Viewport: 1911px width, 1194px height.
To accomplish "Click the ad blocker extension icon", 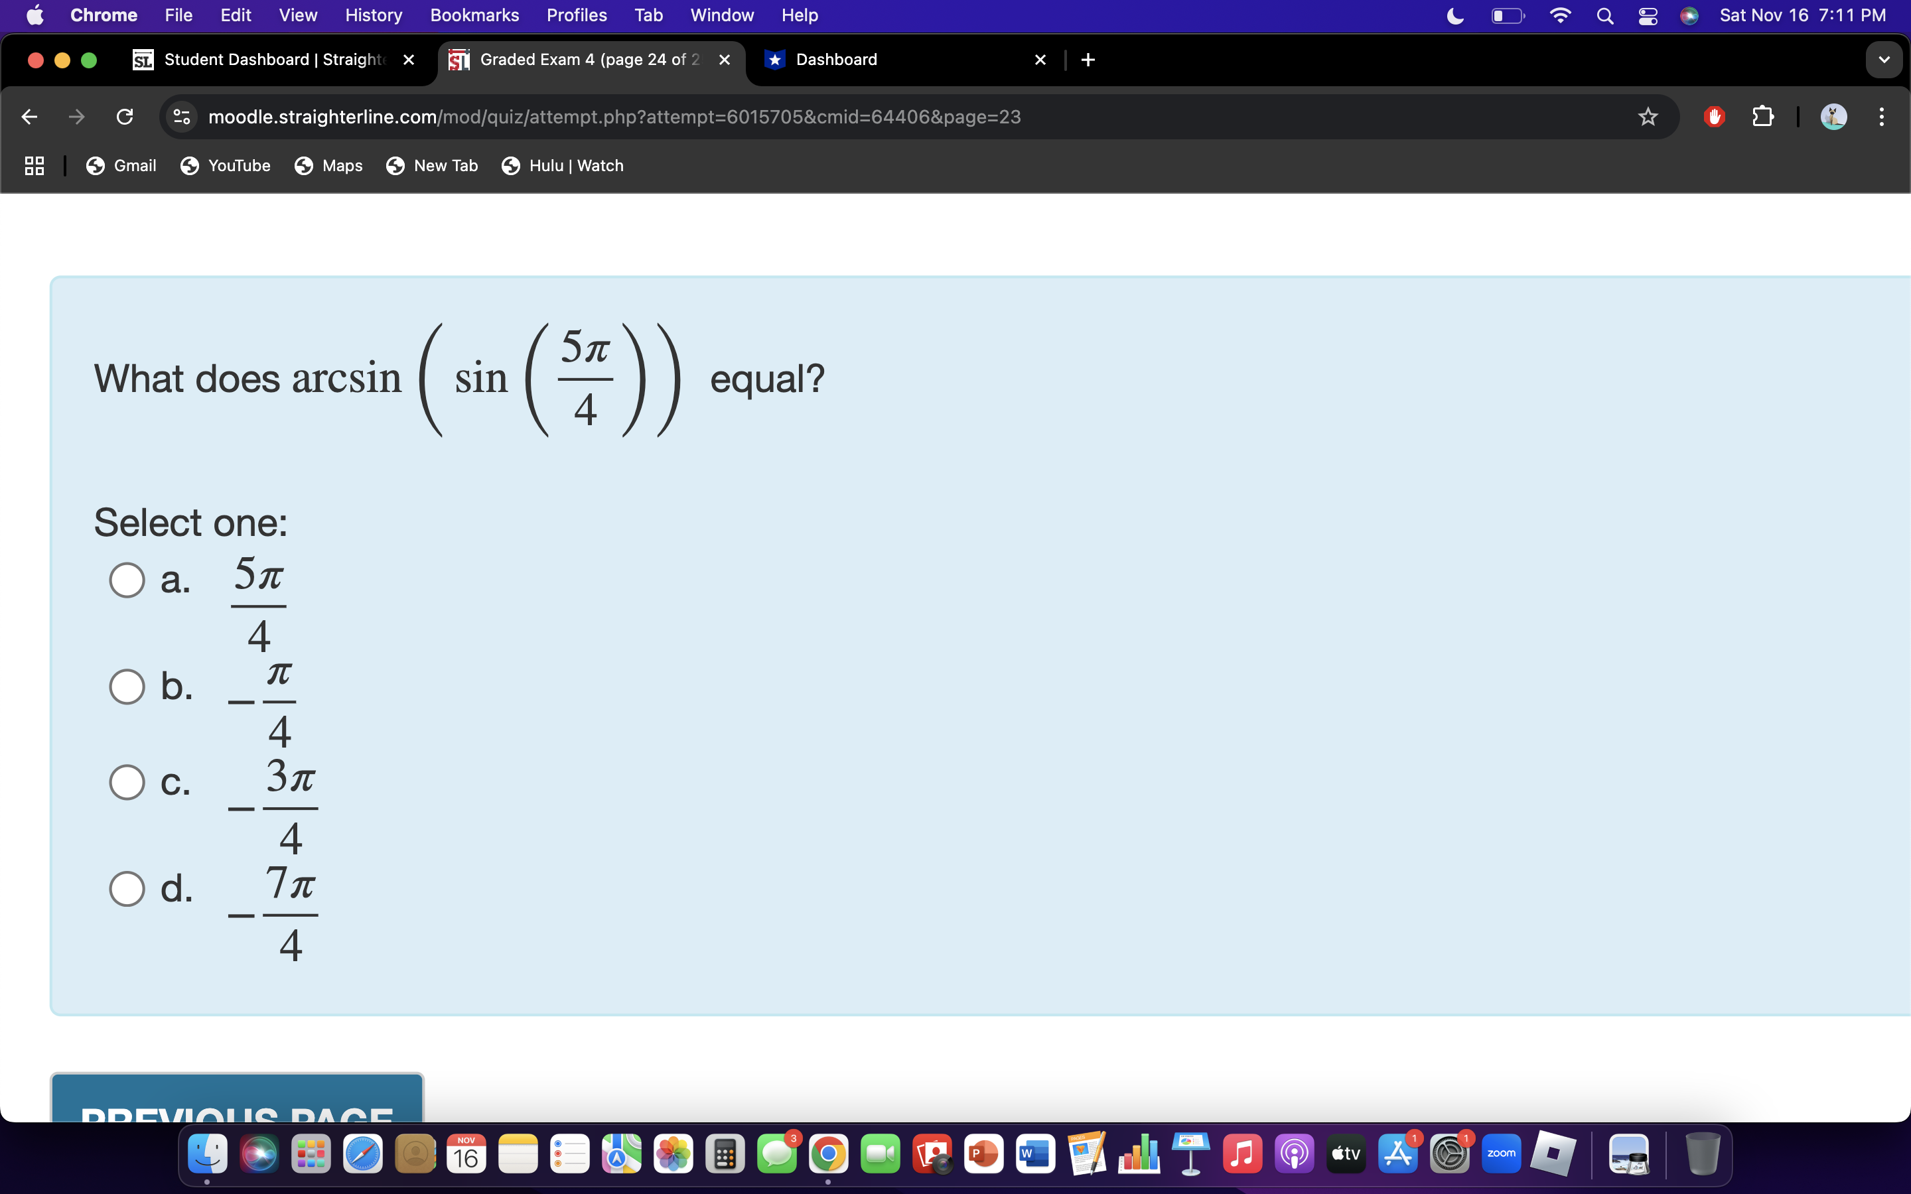I will pyautogui.click(x=1715, y=116).
